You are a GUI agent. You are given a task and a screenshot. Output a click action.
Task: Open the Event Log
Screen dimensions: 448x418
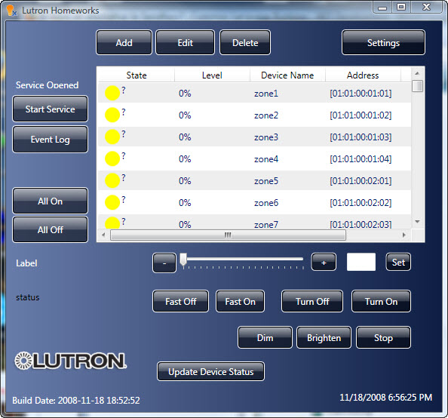[50, 140]
